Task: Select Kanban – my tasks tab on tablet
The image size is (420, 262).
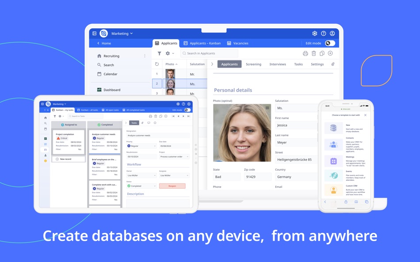Action: (x=63, y=110)
